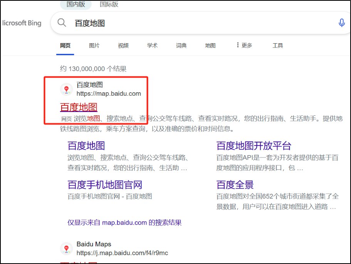
Task: Click the 百度地图 site name above URL
Action: (90, 85)
